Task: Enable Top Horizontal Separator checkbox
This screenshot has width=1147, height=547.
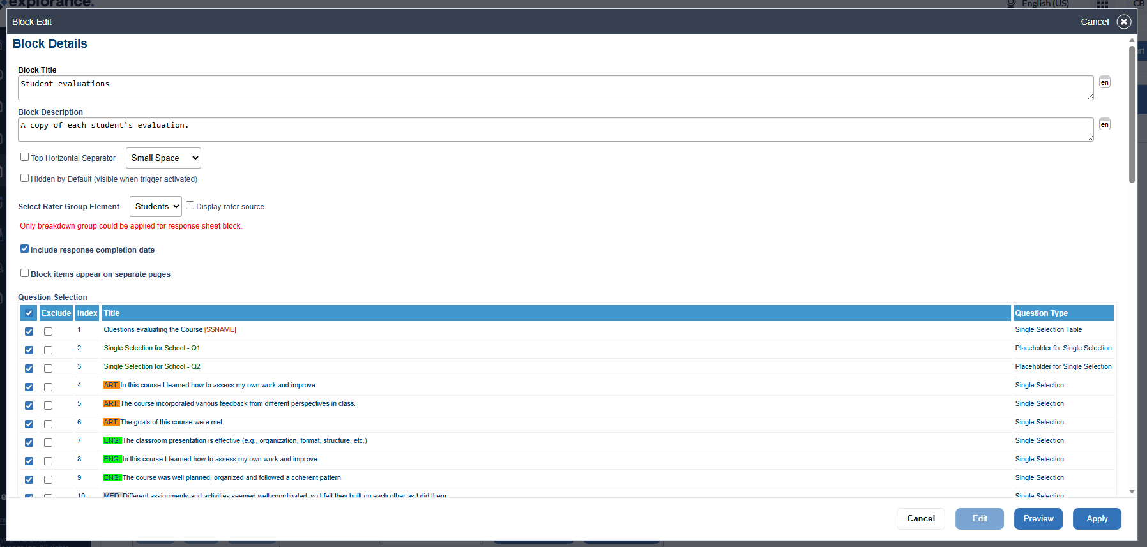Action: 25,157
